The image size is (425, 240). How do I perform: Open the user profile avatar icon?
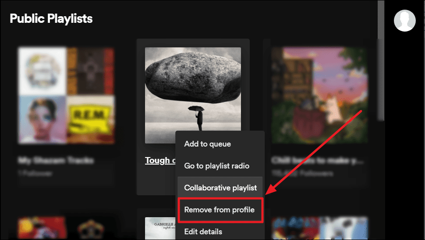(x=405, y=21)
